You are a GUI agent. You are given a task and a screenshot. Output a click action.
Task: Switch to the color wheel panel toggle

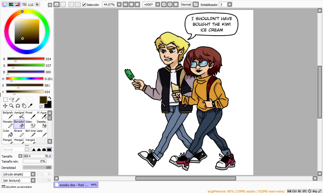click(x=5, y=4)
